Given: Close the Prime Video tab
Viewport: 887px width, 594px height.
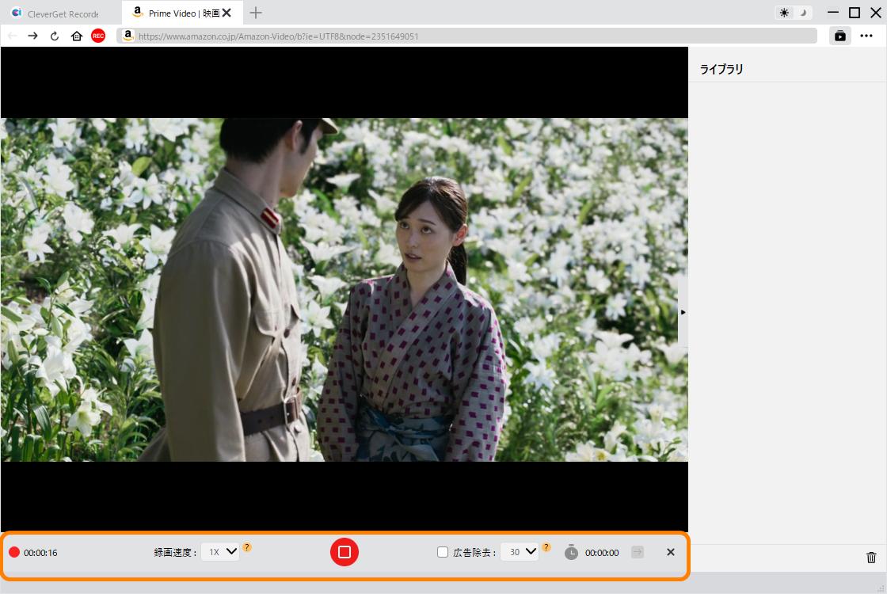Looking at the screenshot, I should pyautogui.click(x=227, y=13).
